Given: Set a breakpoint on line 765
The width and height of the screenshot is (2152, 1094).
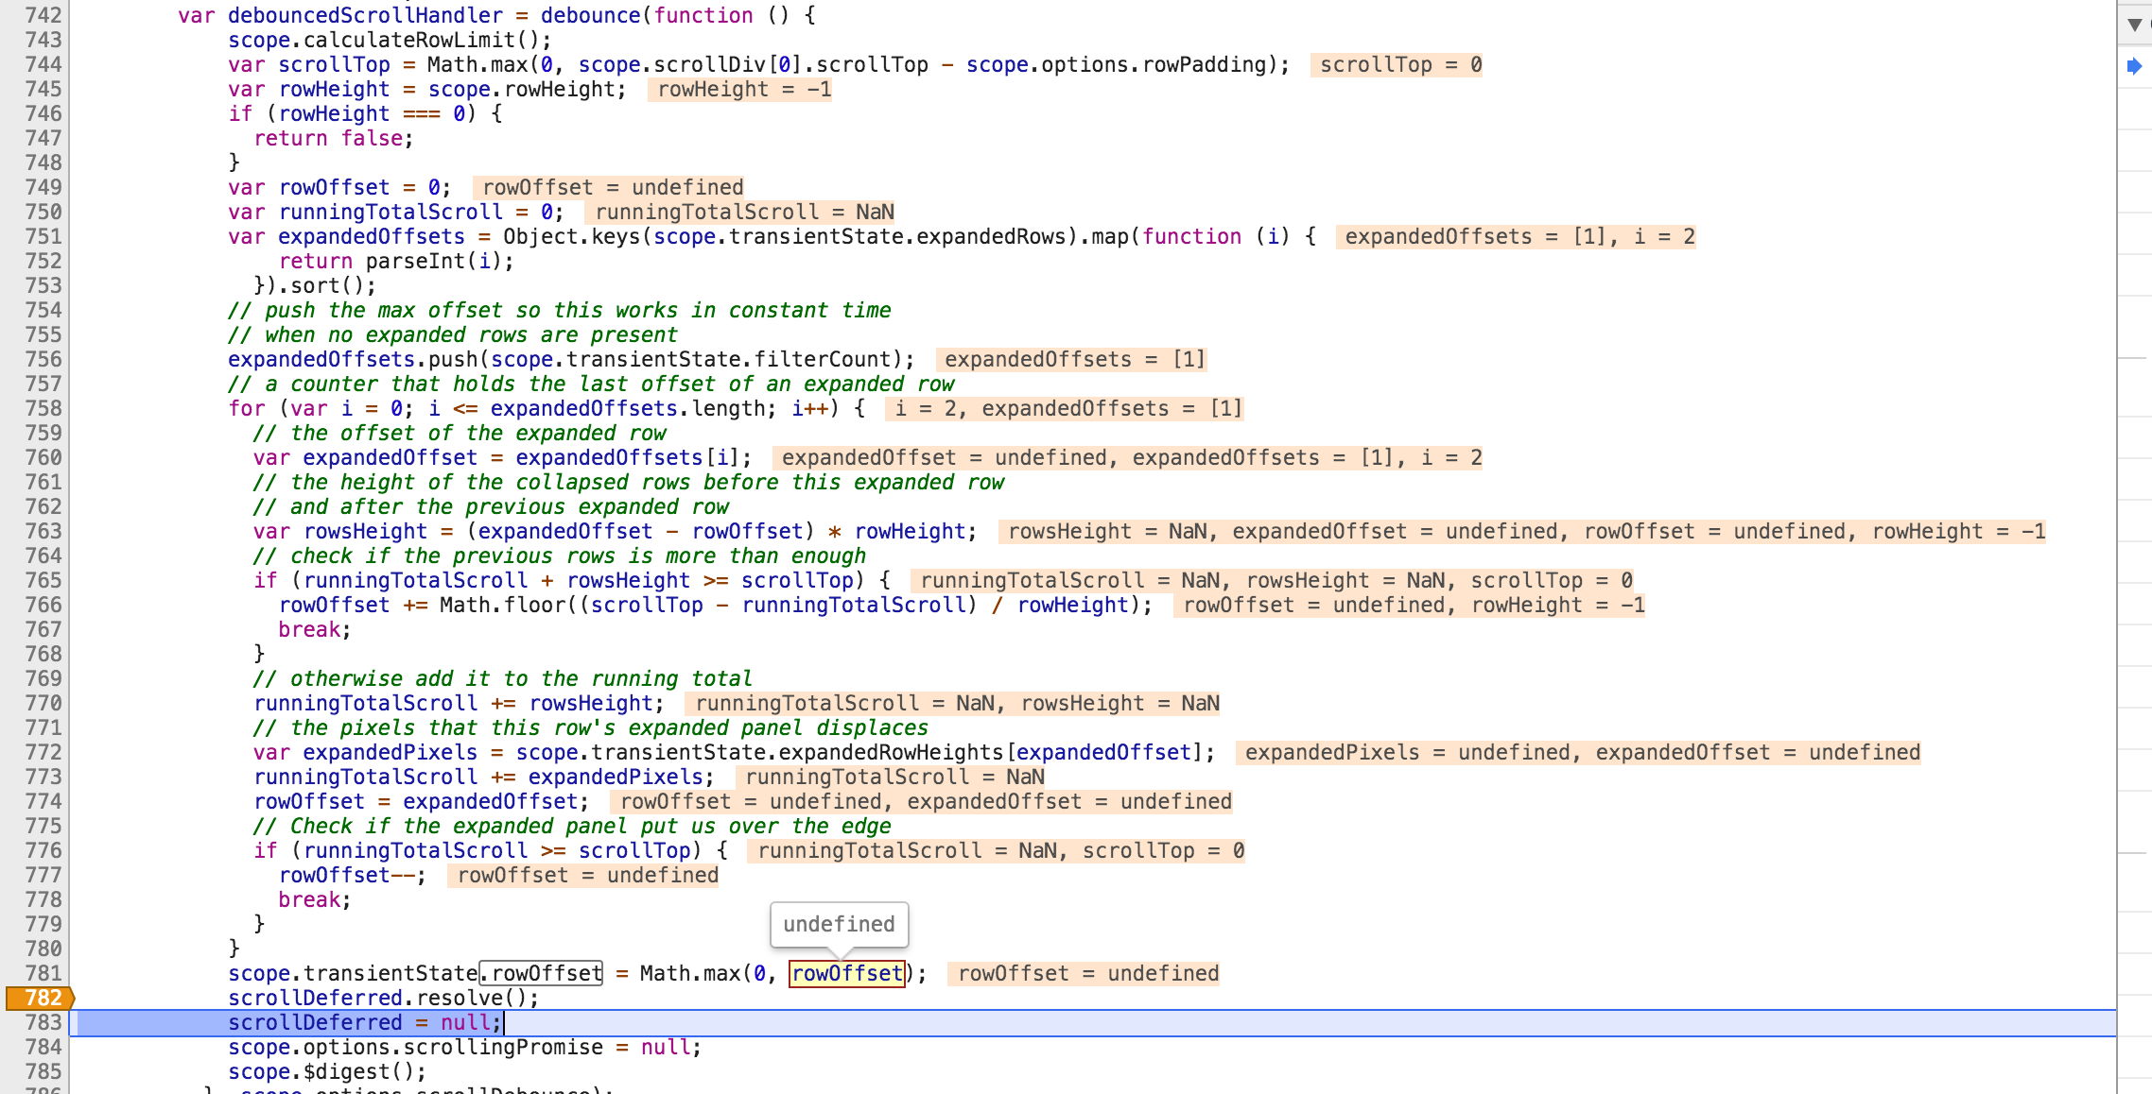Looking at the screenshot, I should pos(42,580).
